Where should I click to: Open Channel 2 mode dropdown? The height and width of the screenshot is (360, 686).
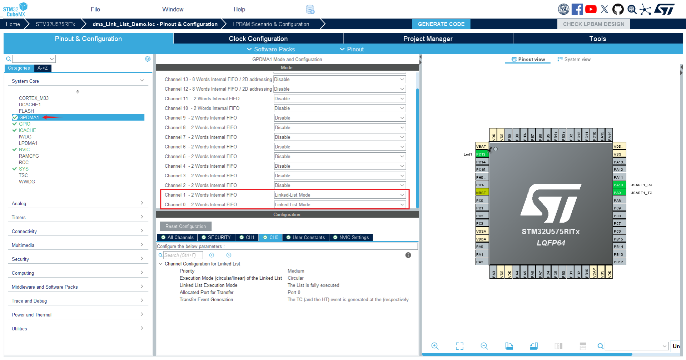pos(340,185)
